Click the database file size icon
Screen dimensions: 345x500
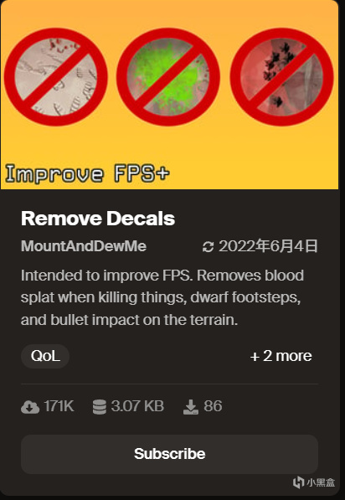tap(99, 407)
